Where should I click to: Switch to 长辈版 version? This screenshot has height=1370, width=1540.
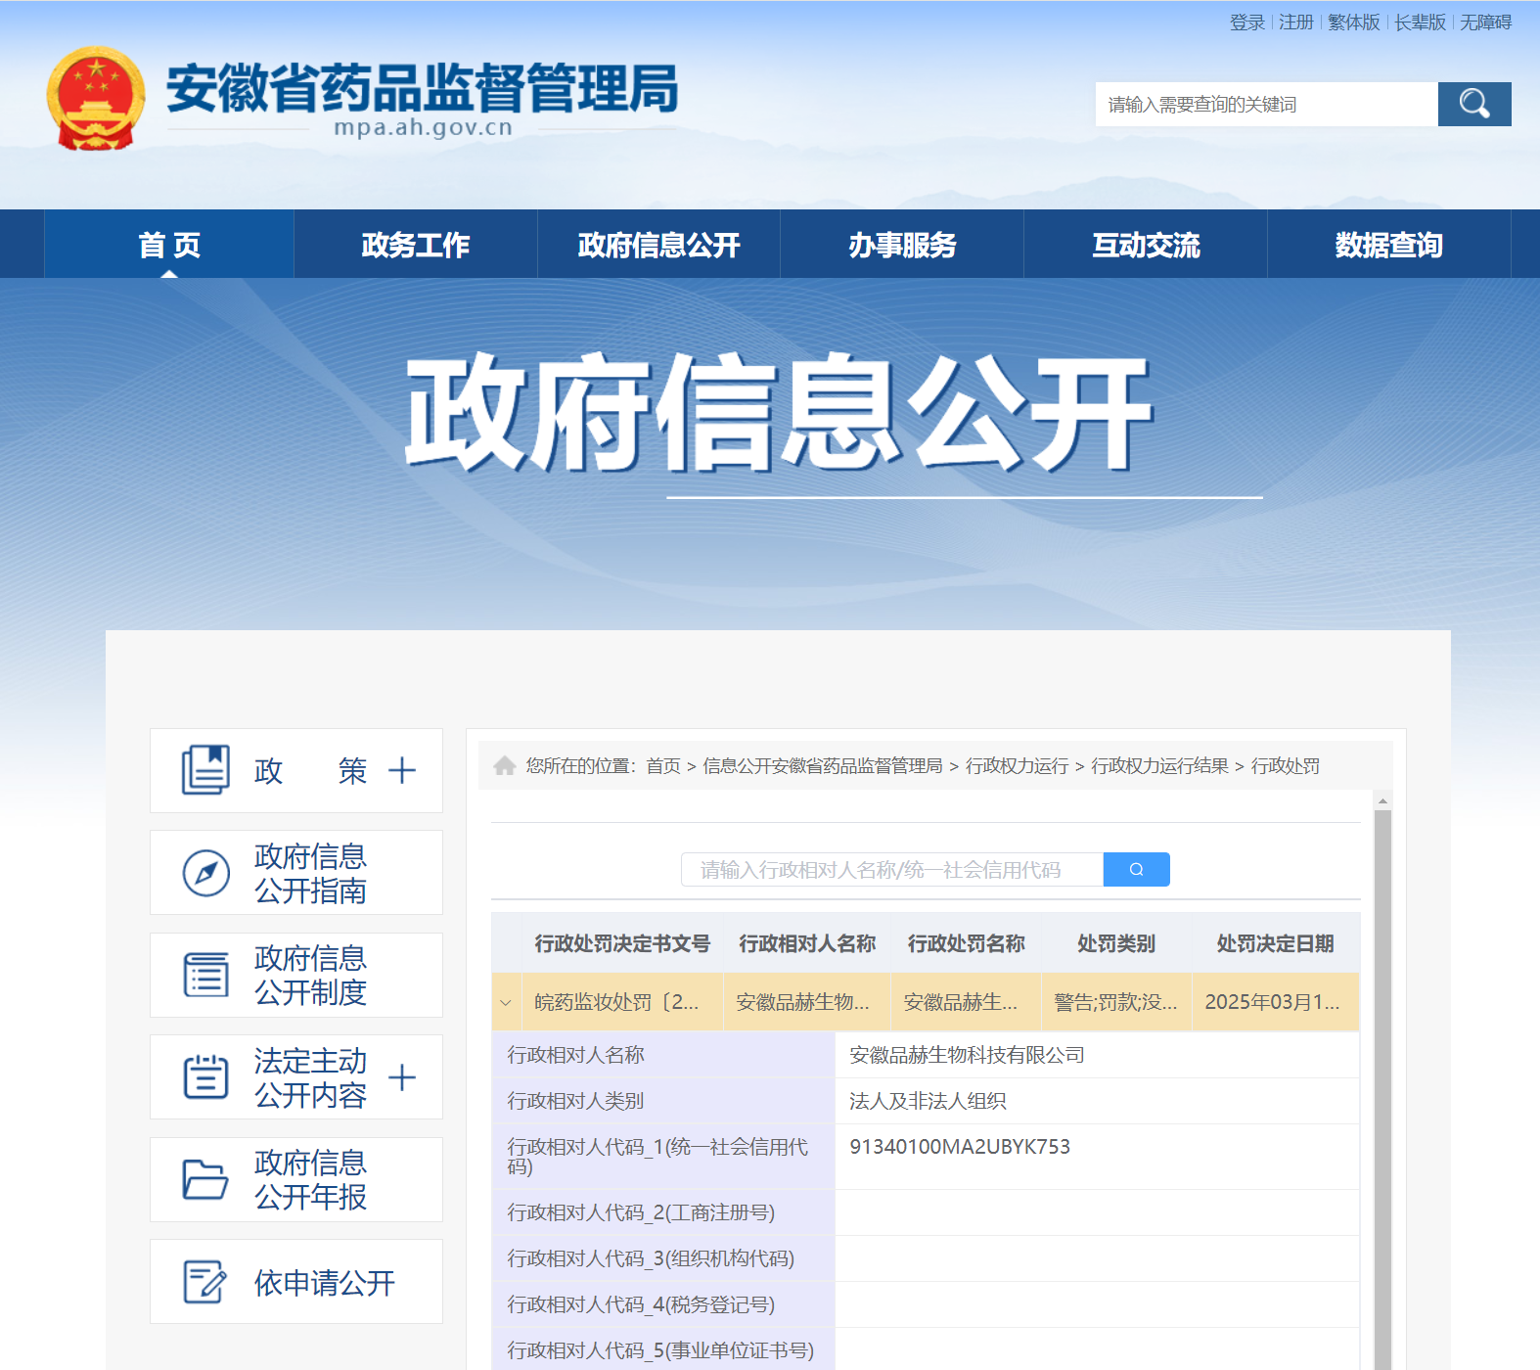pos(1421,22)
